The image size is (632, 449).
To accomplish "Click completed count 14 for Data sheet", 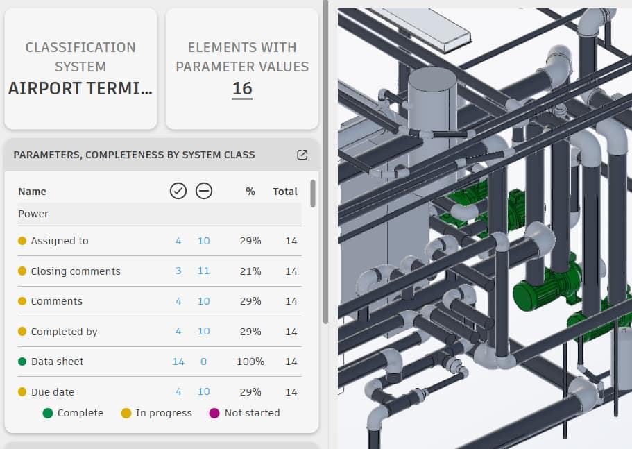I will click(178, 362).
